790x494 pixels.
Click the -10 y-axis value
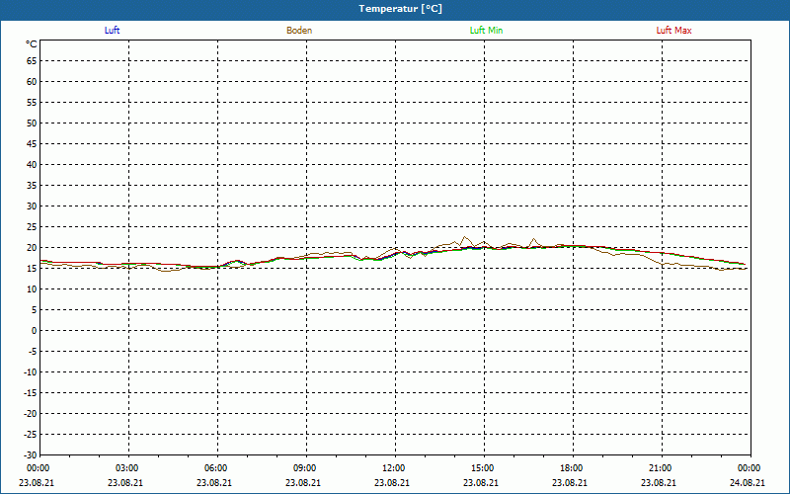[x=31, y=372]
